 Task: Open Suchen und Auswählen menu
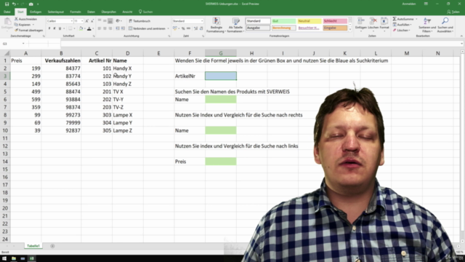pyautogui.click(x=445, y=25)
